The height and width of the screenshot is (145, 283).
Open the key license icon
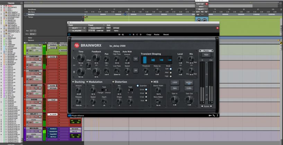coord(210,116)
